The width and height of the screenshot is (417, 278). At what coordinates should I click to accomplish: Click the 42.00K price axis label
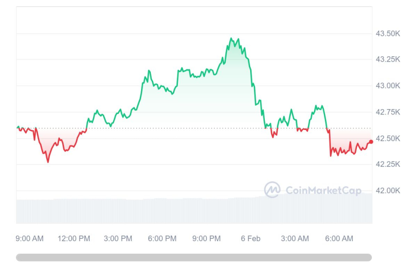[x=388, y=191]
